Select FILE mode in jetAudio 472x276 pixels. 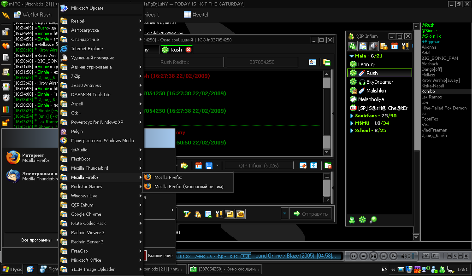tap(246, 257)
